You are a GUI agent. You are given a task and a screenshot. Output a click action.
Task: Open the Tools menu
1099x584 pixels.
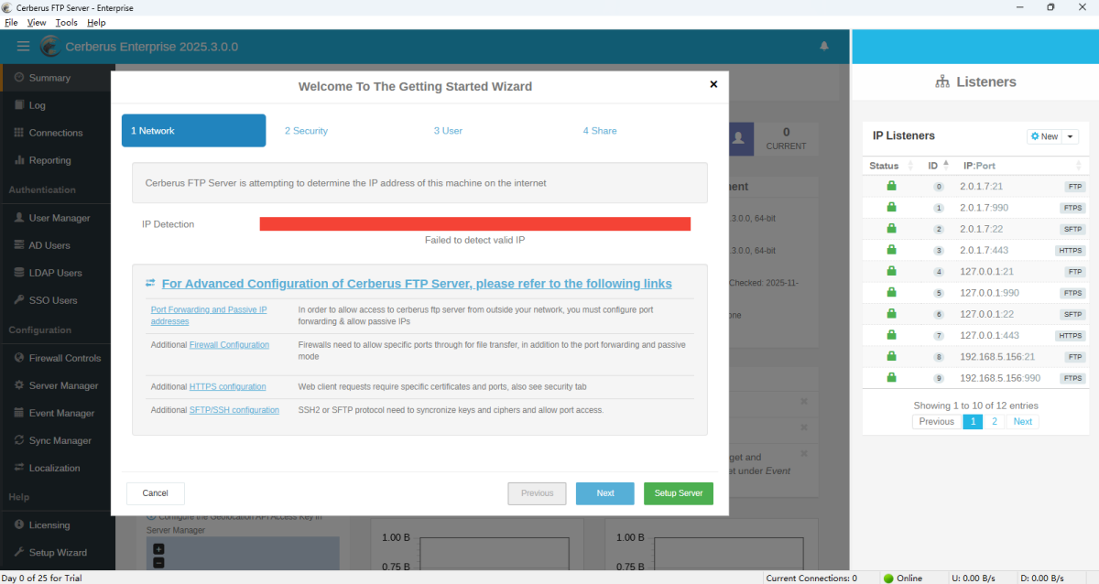66,22
